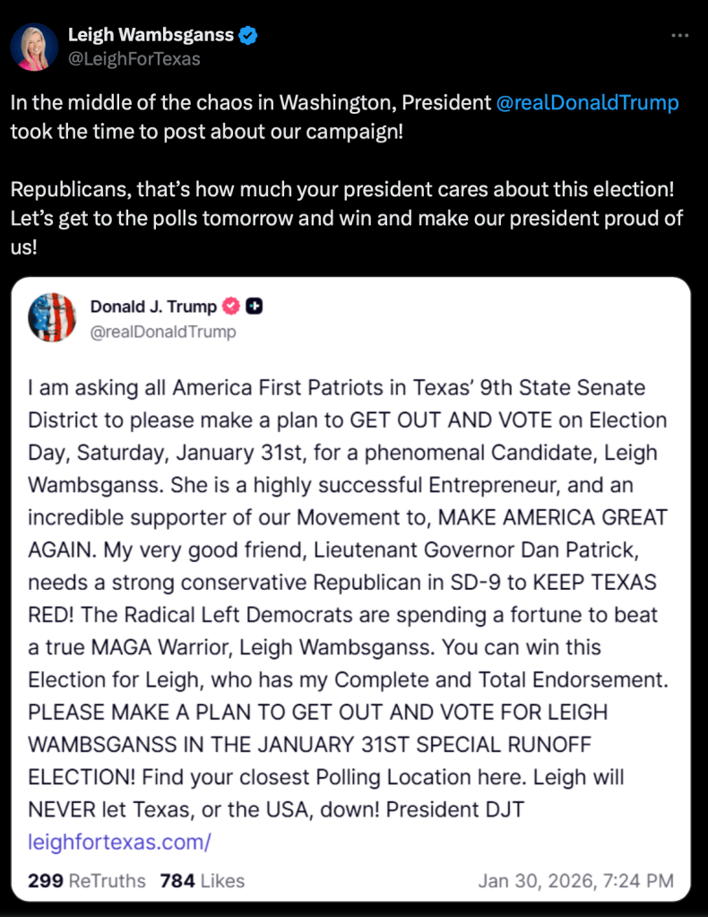The width and height of the screenshot is (708, 917).
Task: Click the gray @realDonaldTrump handle in the embedded post
Action: tap(163, 332)
